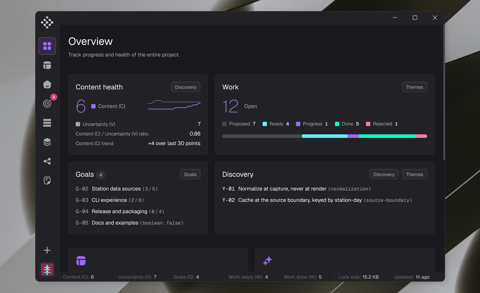Screen dimensions: 480x293
Task: Open Y-02 Cache at the source boundary
Action: click(x=317, y=200)
